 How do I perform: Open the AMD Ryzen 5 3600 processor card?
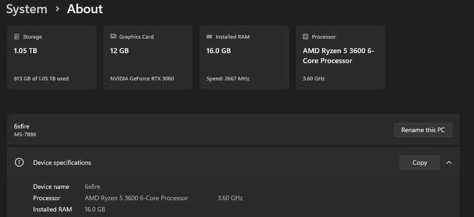click(x=340, y=57)
